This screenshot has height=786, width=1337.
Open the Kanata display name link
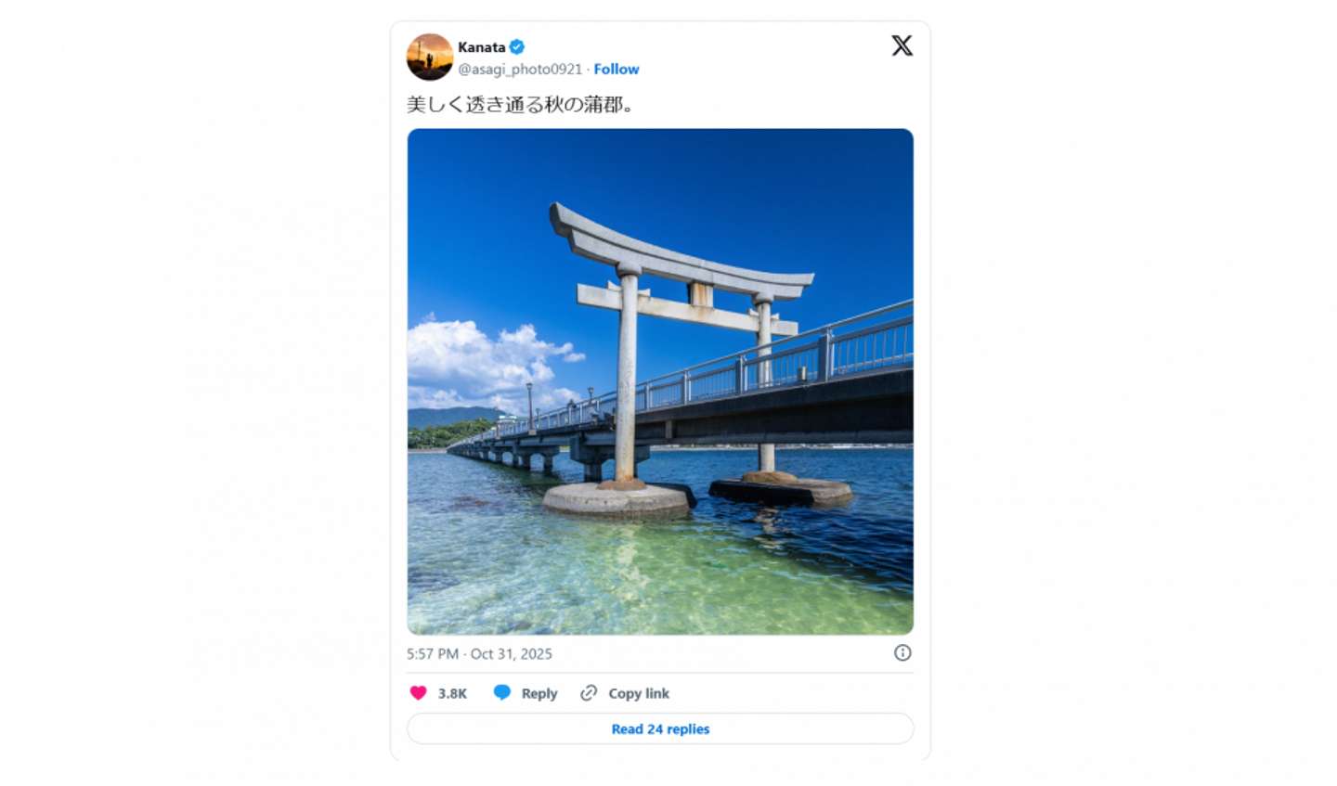481,47
